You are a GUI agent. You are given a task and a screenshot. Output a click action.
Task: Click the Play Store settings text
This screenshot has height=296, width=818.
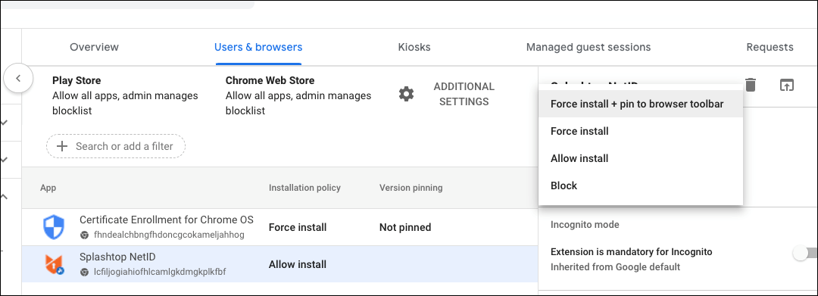point(125,96)
